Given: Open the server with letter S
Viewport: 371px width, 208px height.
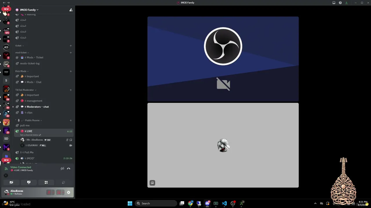Looking at the screenshot, I should (x=6, y=81).
